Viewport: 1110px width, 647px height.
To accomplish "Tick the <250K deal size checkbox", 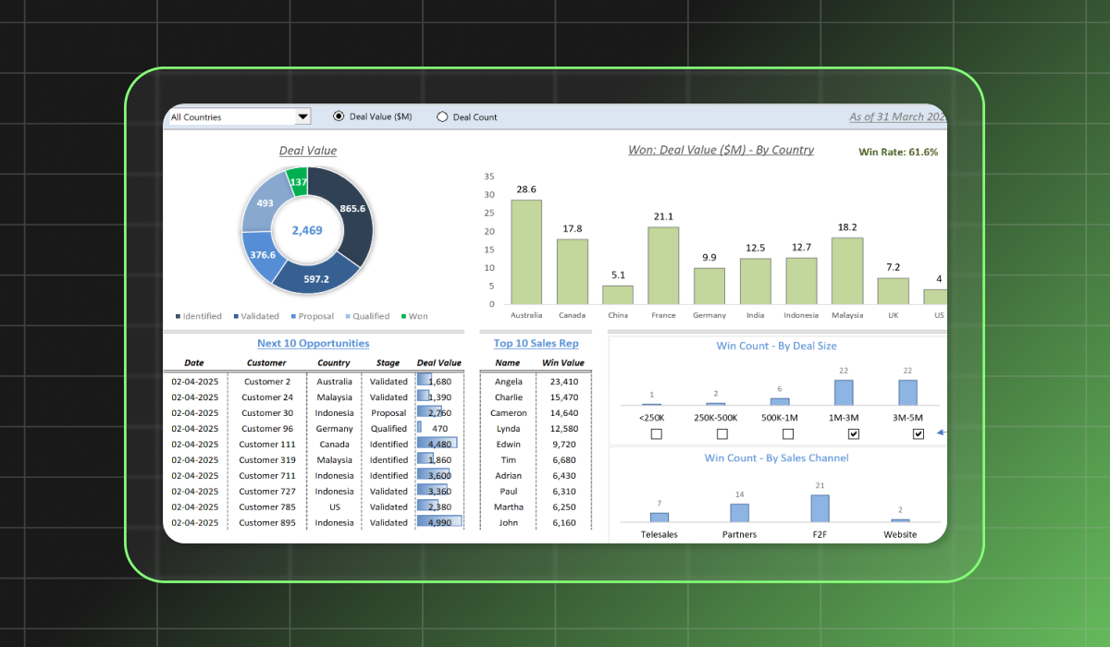I will point(656,433).
